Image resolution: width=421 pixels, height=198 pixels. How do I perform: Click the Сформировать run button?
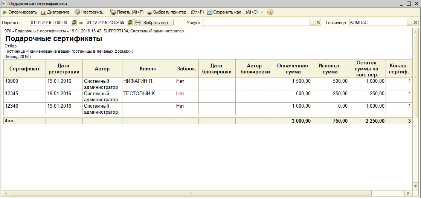tap(20, 12)
